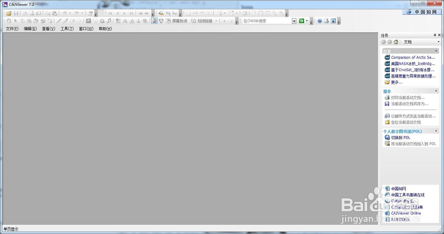
Task: Click the Save disk icon in toolbar
Action: tap(16, 13)
